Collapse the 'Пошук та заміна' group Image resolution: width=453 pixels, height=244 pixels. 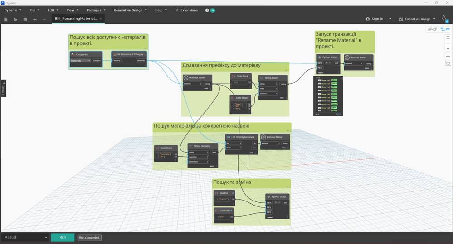(287, 186)
